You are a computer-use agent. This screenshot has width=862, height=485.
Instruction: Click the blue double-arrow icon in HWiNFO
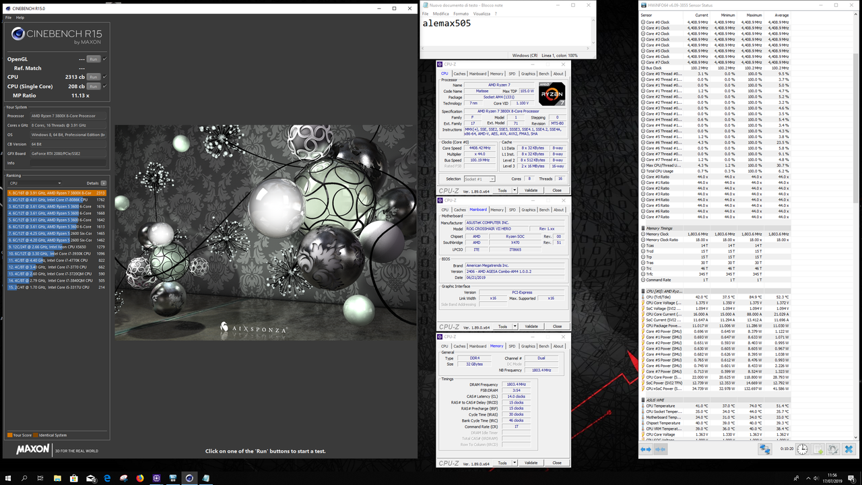(x=645, y=449)
